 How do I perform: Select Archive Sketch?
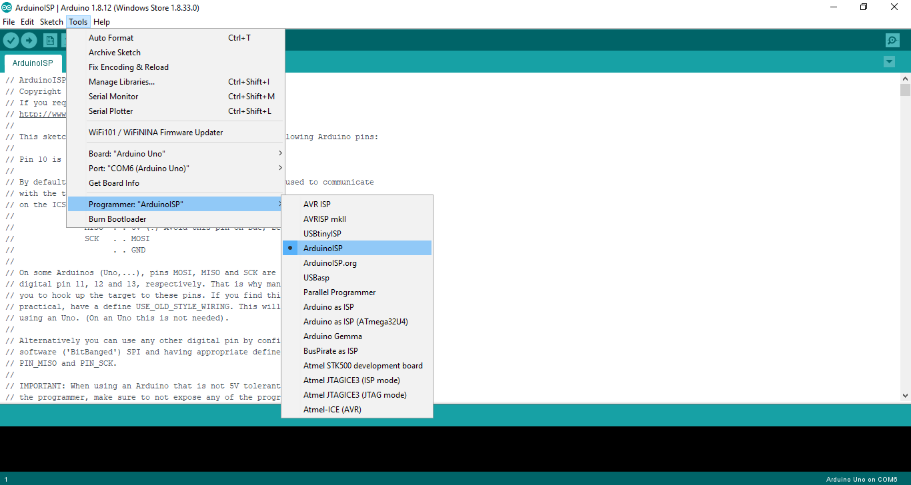tap(175, 53)
